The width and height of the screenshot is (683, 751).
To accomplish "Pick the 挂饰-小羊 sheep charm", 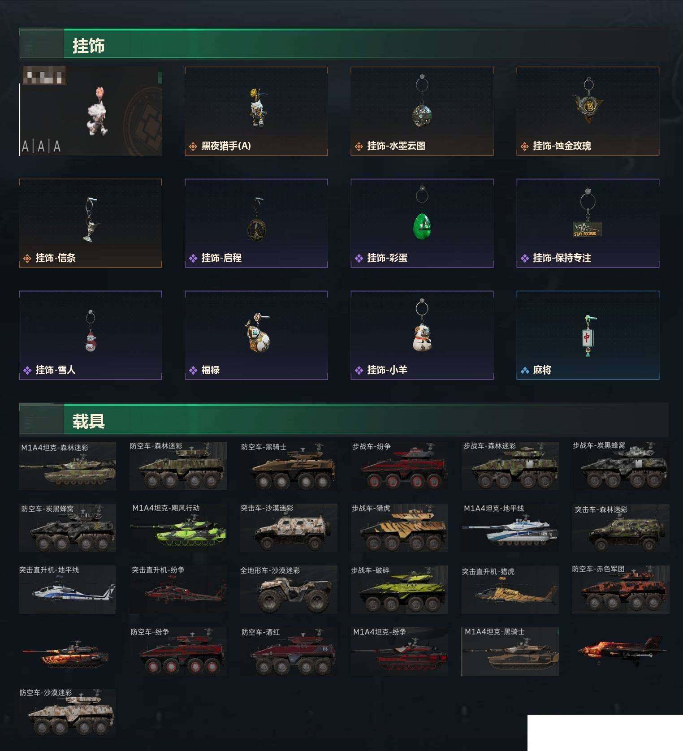I will (422, 335).
